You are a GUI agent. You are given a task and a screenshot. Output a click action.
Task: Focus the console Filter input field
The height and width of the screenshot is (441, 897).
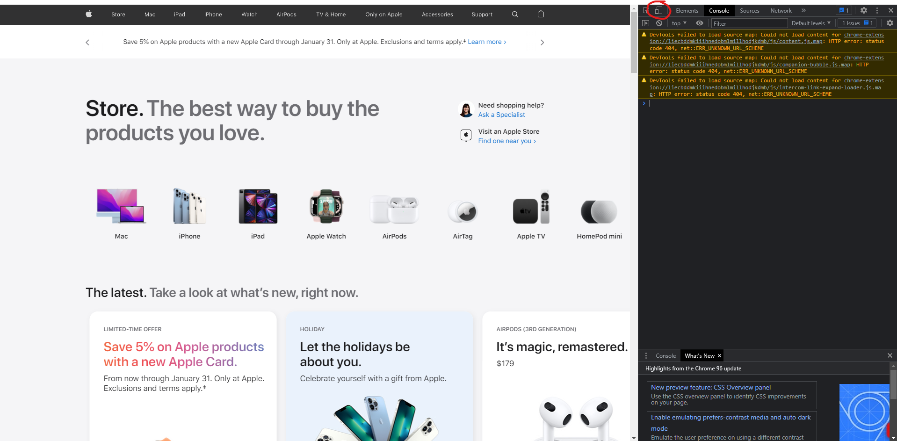[749, 23]
